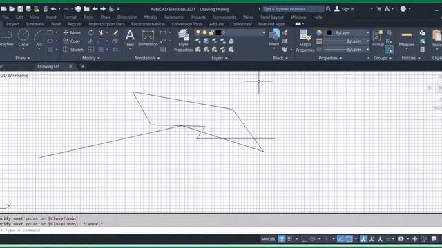Select the Array tool

tap(101, 50)
